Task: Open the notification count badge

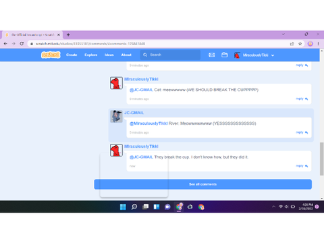Action: (317, 207)
